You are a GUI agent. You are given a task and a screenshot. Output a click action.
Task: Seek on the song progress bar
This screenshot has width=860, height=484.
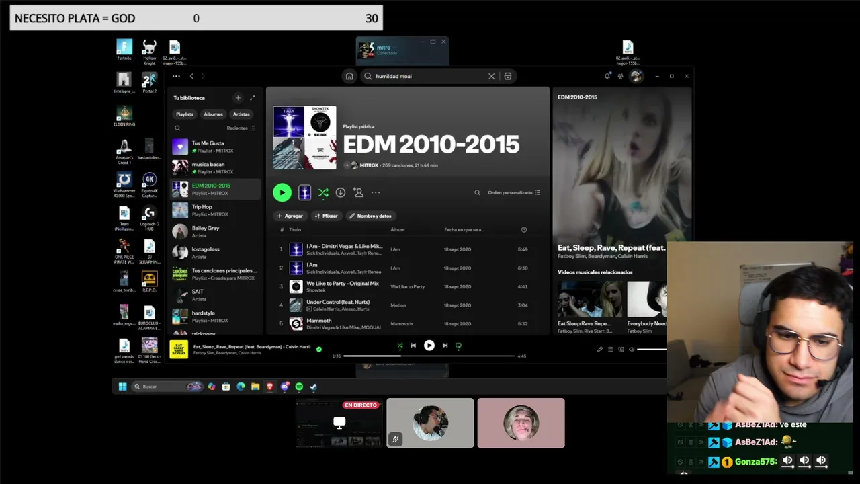click(429, 356)
